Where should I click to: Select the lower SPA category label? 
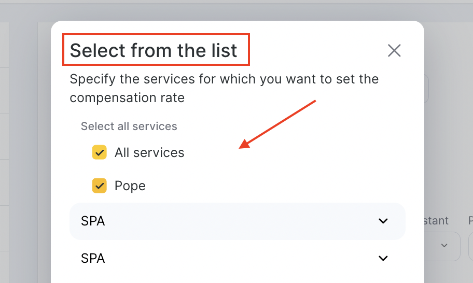[93, 258]
